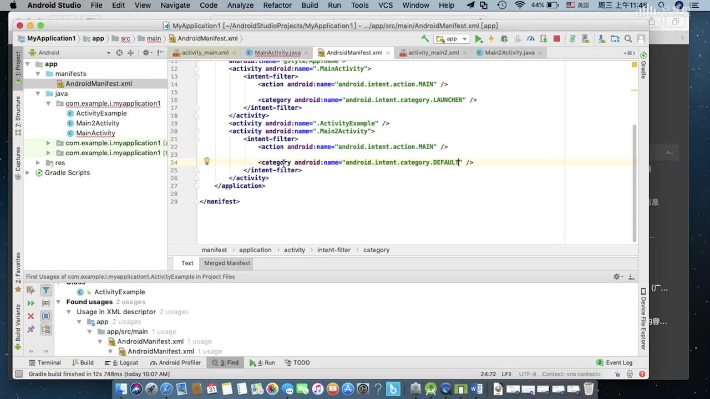The height and width of the screenshot is (399, 710).
Task: Switch to the Merged Manifest tab
Action: (227, 263)
